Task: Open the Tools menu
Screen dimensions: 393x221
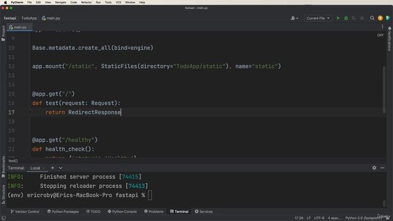Action: (108, 2)
